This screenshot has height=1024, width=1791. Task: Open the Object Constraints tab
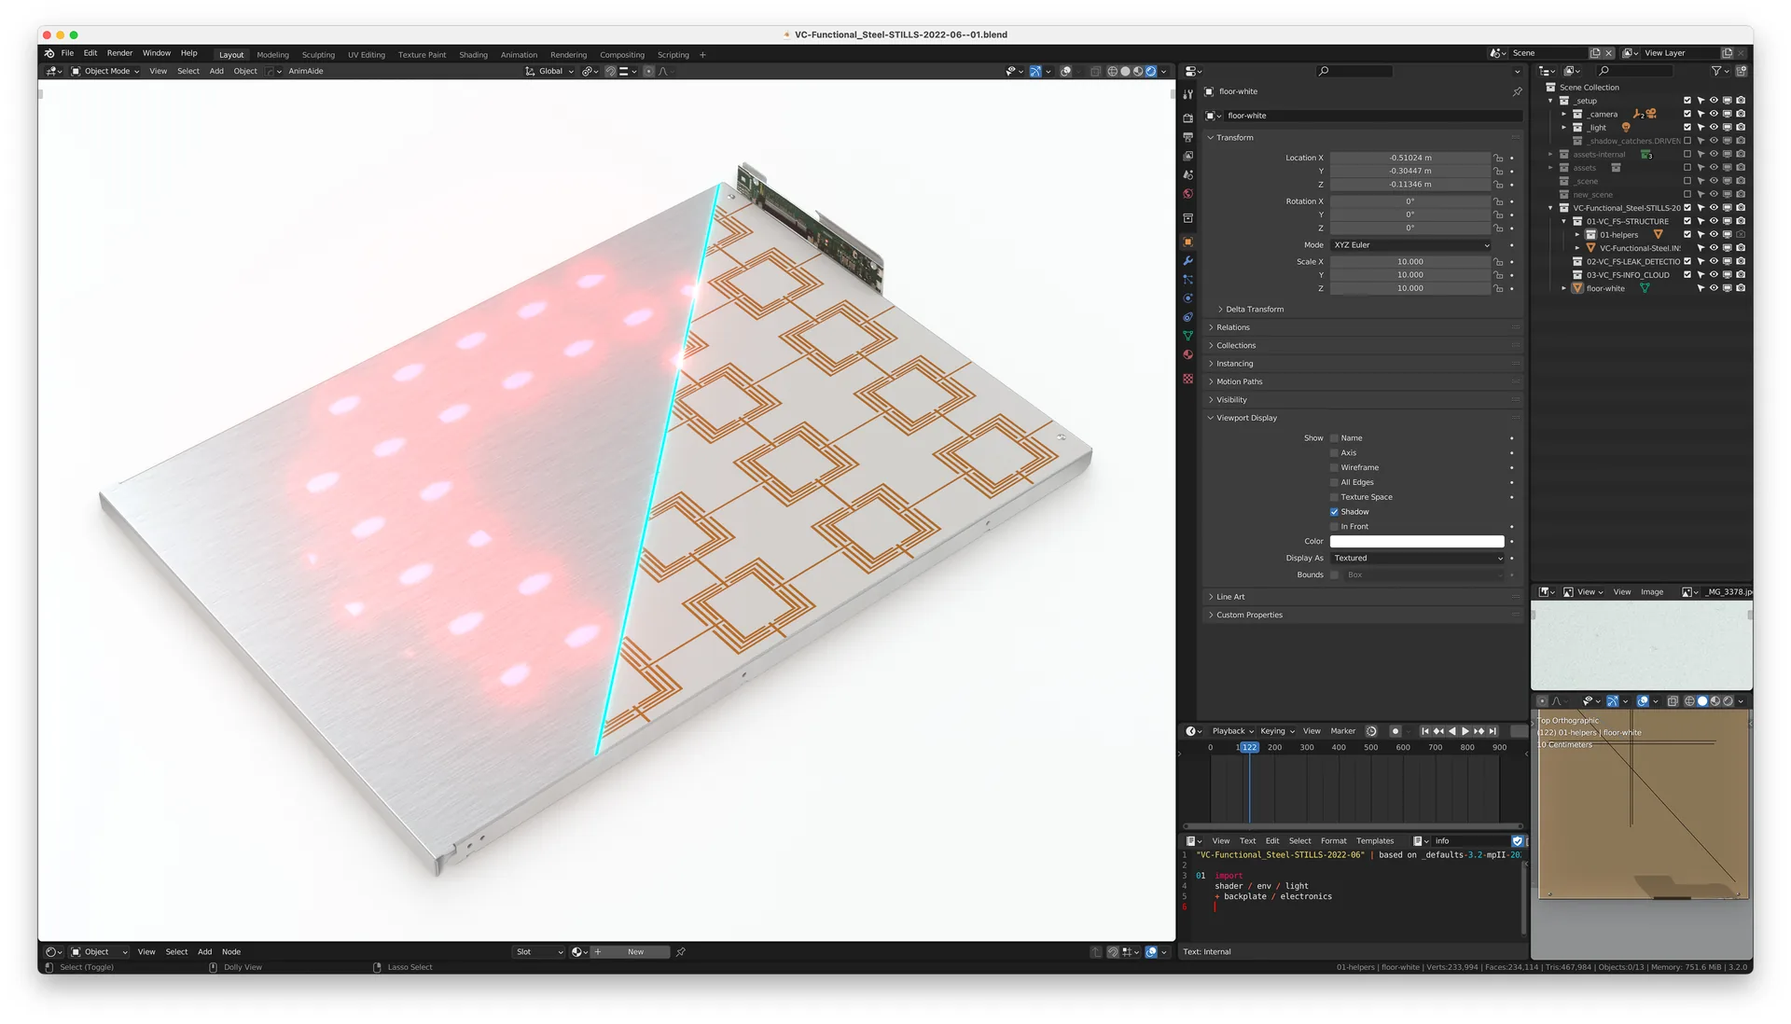[1187, 317]
